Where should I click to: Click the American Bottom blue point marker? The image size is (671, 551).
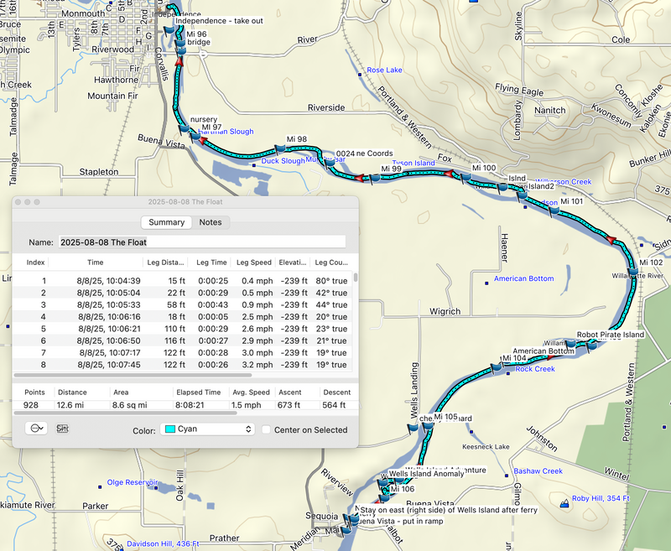point(486,283)
